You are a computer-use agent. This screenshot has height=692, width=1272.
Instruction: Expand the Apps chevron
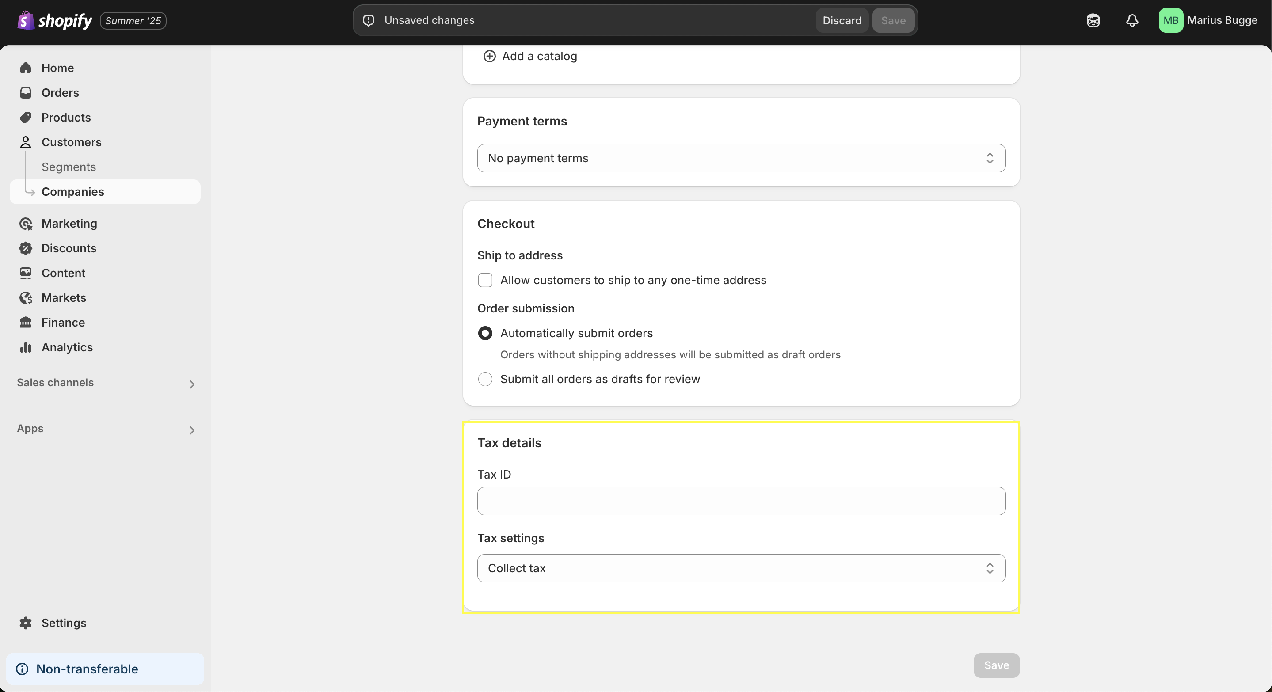pos(192,430)
